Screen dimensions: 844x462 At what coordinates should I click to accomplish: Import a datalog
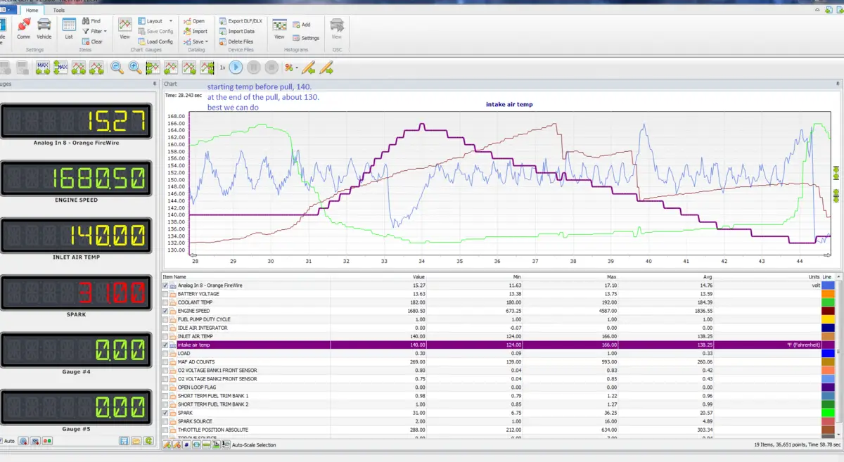pyautogui.click(x=196, y=31)
